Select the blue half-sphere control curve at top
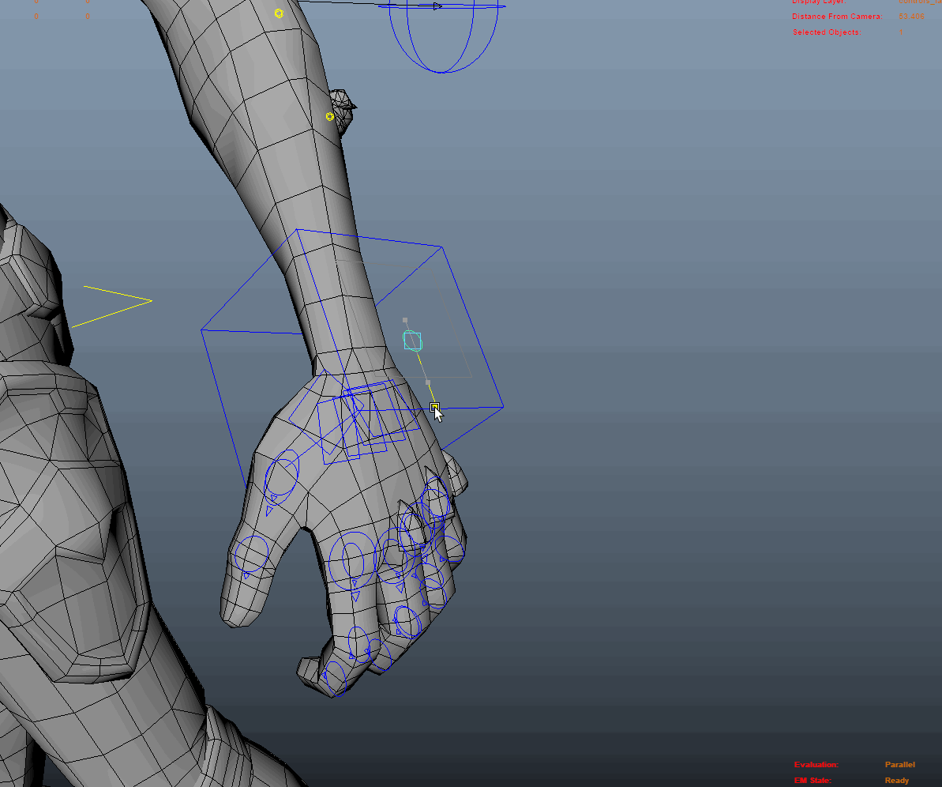Screen dimensions: 942x787 coord(441,37)
